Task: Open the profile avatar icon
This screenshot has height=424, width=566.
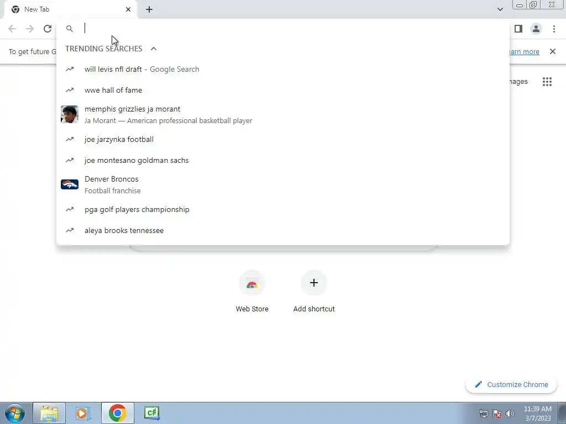Action: [x=536, y=29]
